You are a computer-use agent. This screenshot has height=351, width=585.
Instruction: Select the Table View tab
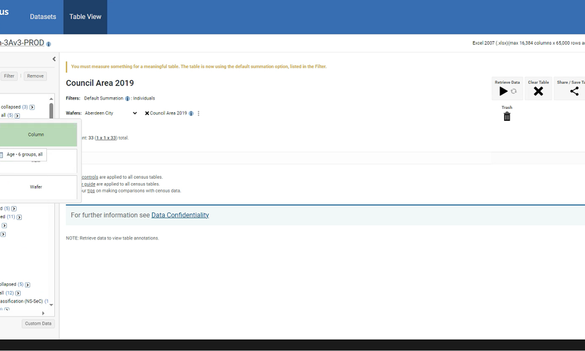pos(85,17)
